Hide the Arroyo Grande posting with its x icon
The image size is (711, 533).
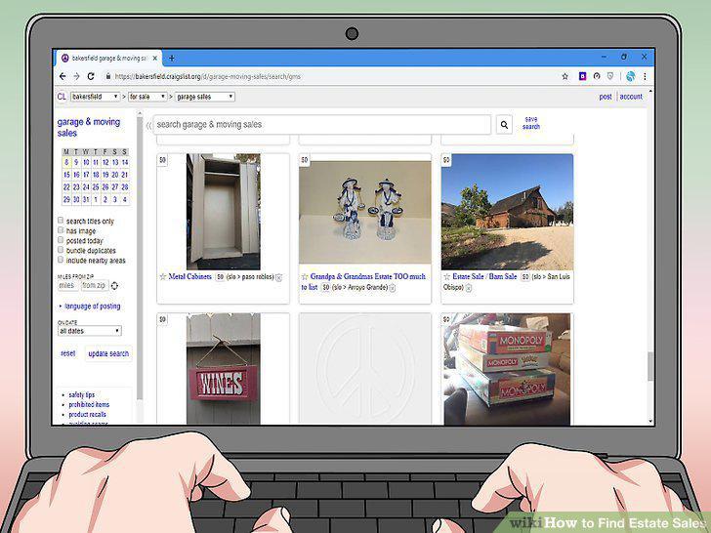[393, 288]
